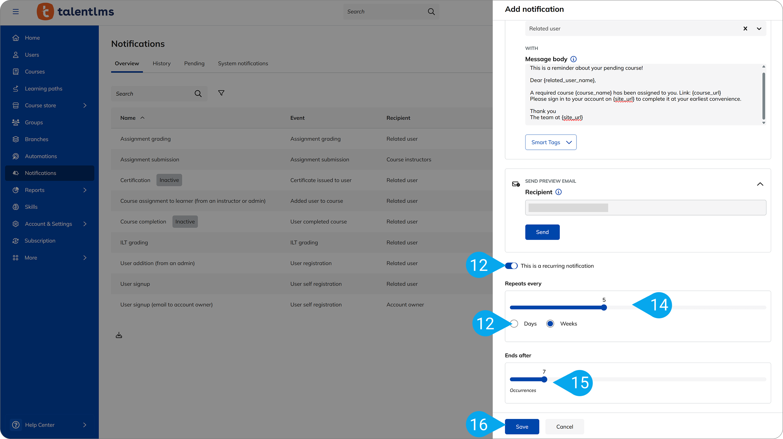783x439 pixels.
Task: Switch to the History tab
Action: pyautogui.click(x=162, y=64)
